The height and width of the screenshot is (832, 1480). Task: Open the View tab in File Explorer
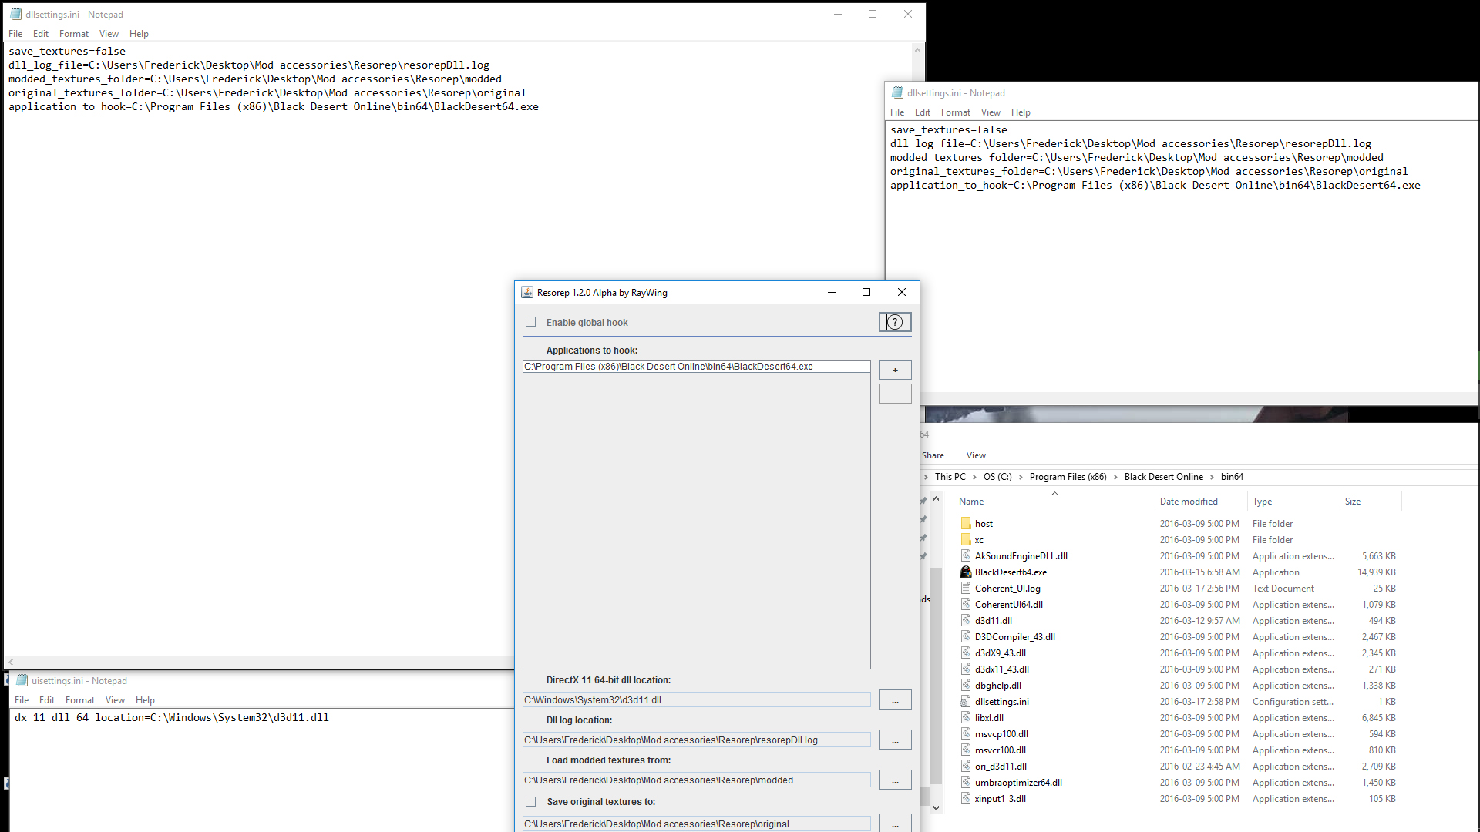[x=976, y=455]
